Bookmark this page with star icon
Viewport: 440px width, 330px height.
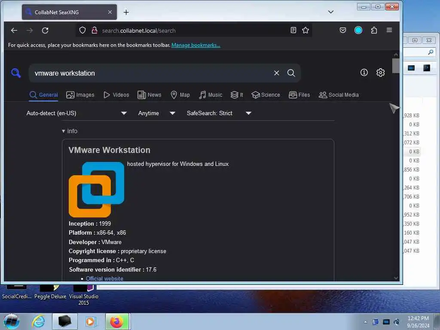click(x=306, y=31)
